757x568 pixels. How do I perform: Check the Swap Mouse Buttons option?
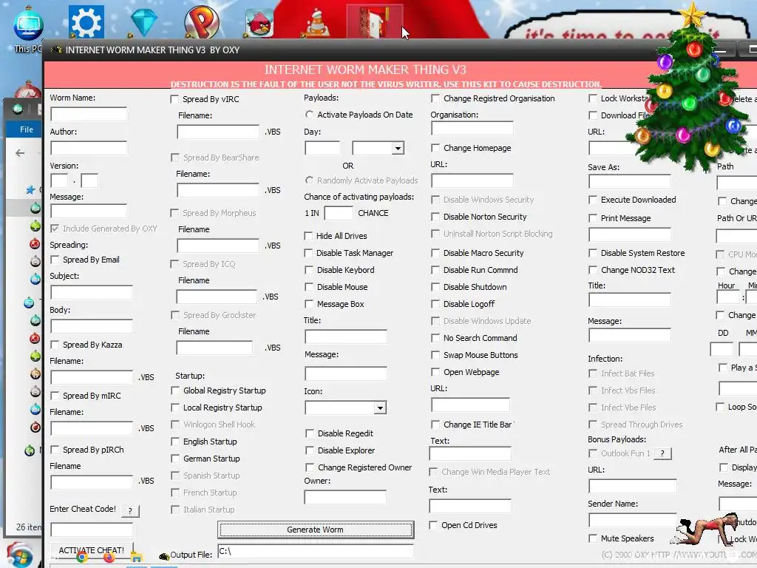(435, 355)
